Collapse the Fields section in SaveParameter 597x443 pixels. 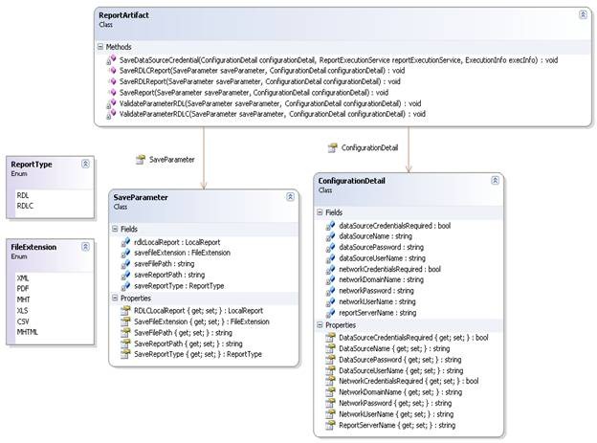coord(116,229)
